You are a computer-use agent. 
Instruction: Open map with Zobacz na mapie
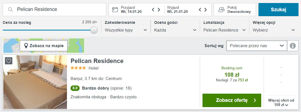point(44,46)
